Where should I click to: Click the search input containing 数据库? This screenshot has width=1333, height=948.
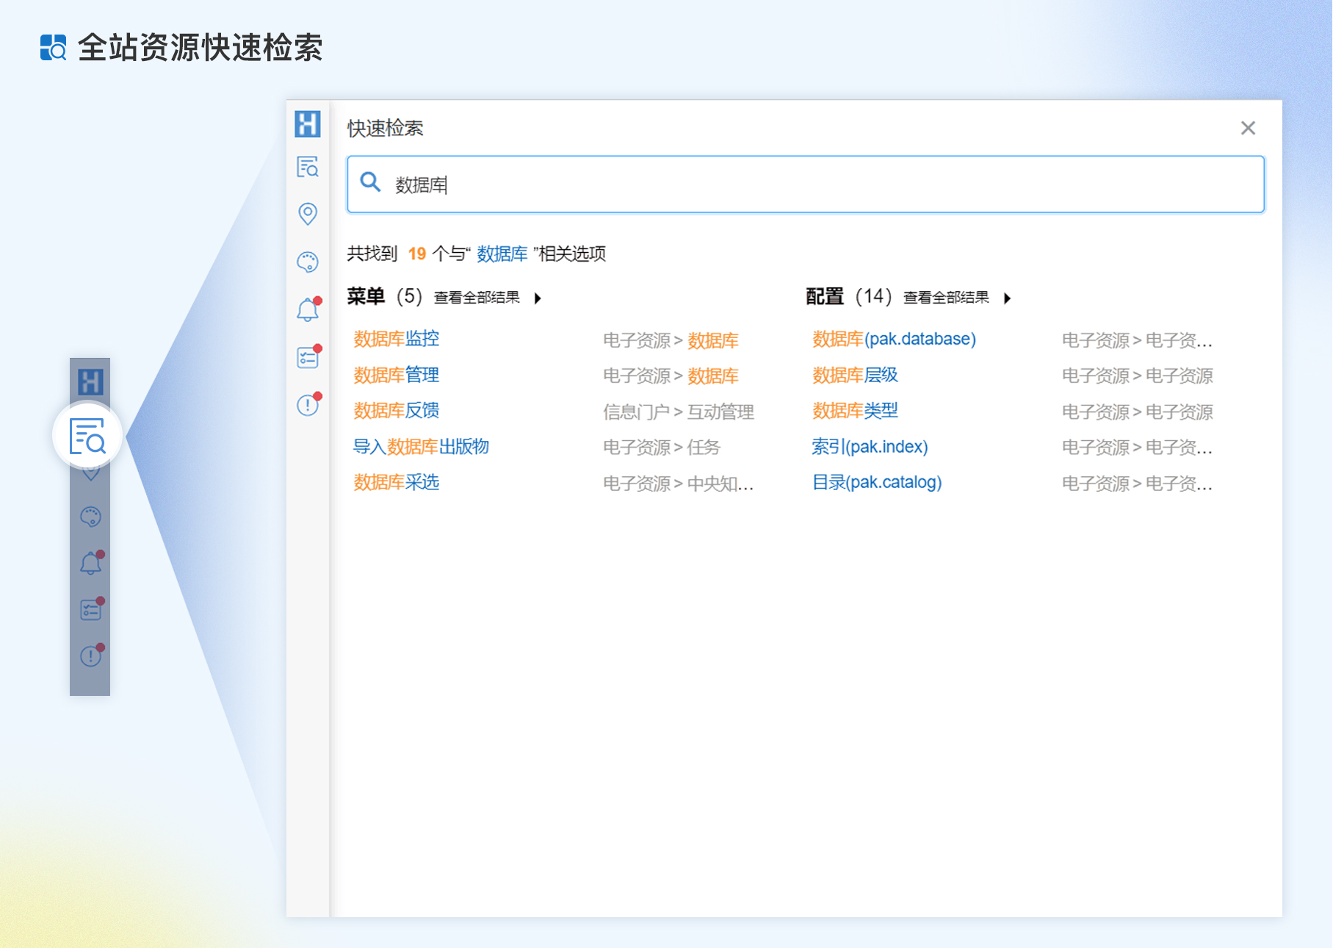click(x=808, y=184)
